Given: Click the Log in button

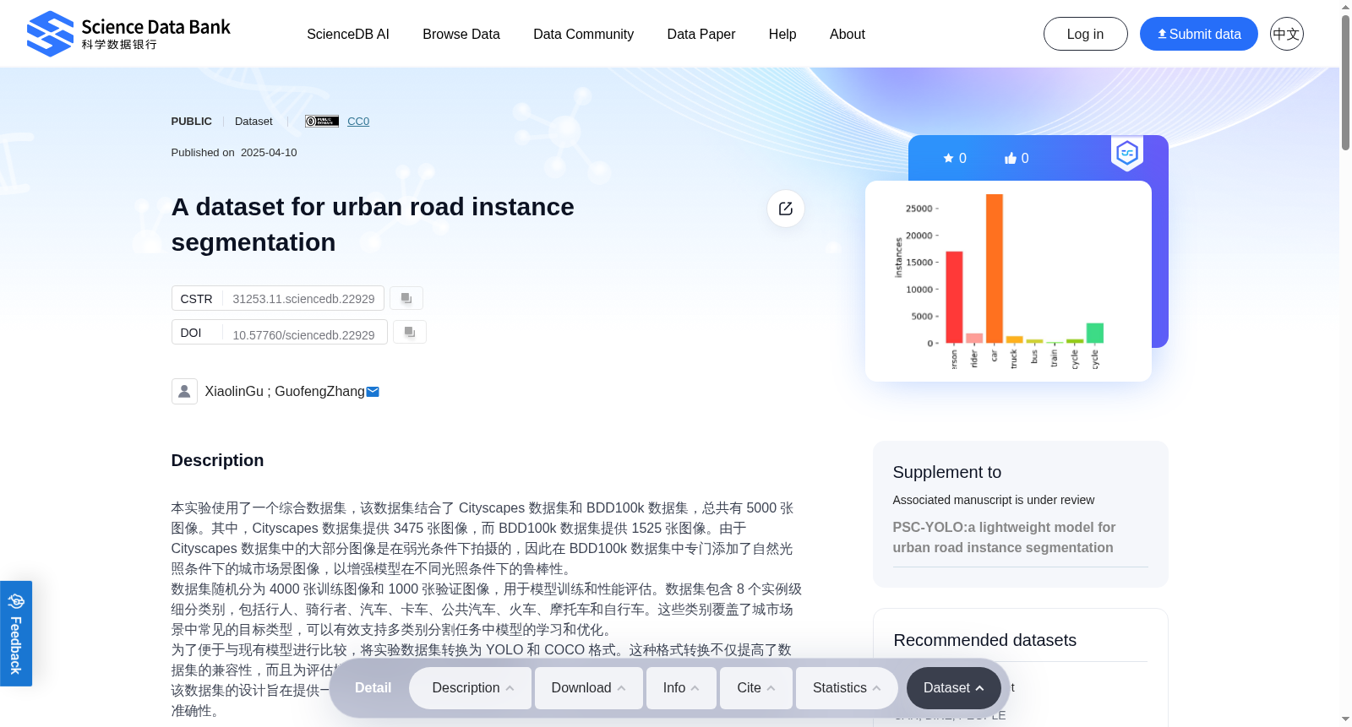Looking at the screenshot, I should [x=1086, y=34].
